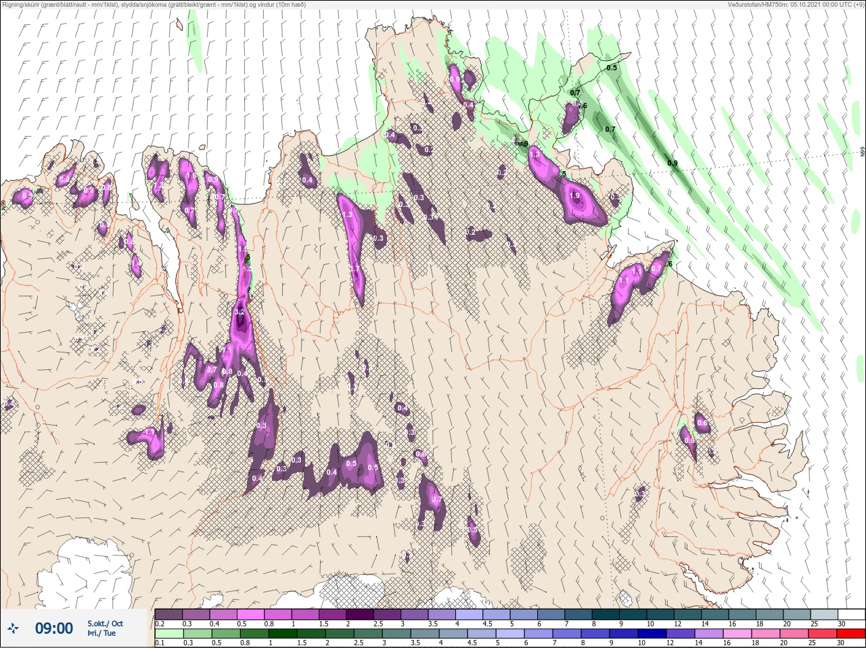Screen dimensions: 866x648
Task: Click the 'Veðurstofan/HM750m' model run text
Action: [758, 5]
